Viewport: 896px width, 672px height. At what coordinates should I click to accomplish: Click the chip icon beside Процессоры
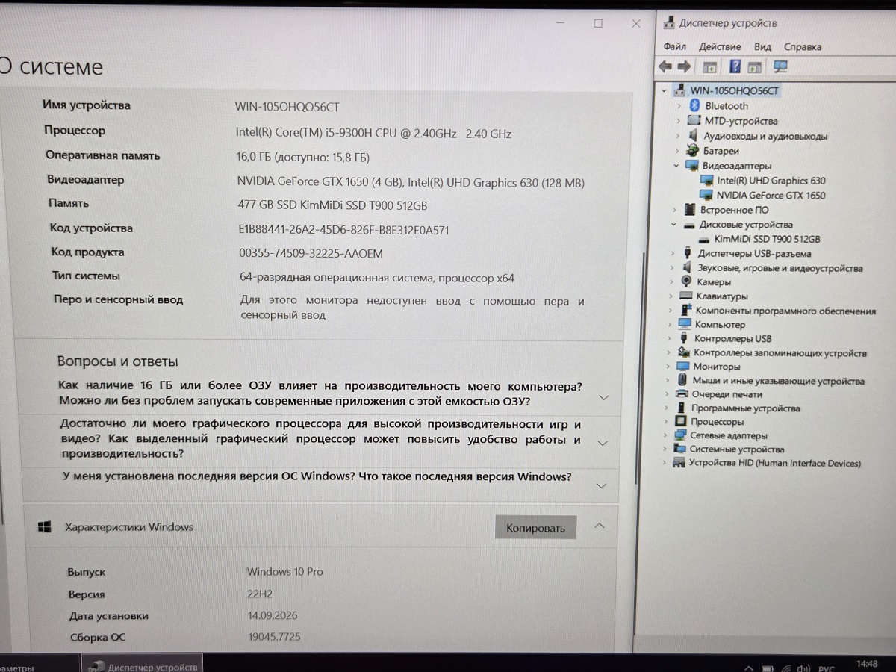[x=681, y=422]
